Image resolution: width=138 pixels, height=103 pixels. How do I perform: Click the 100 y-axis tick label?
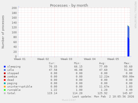pyautogui.click(x=14, y=32)
